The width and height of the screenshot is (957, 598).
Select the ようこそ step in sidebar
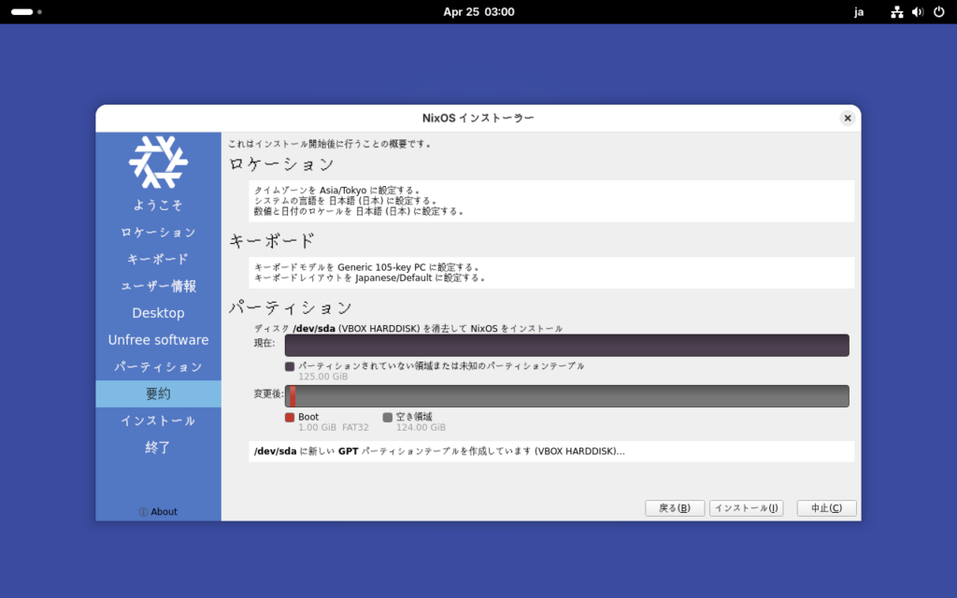(158, 205)
